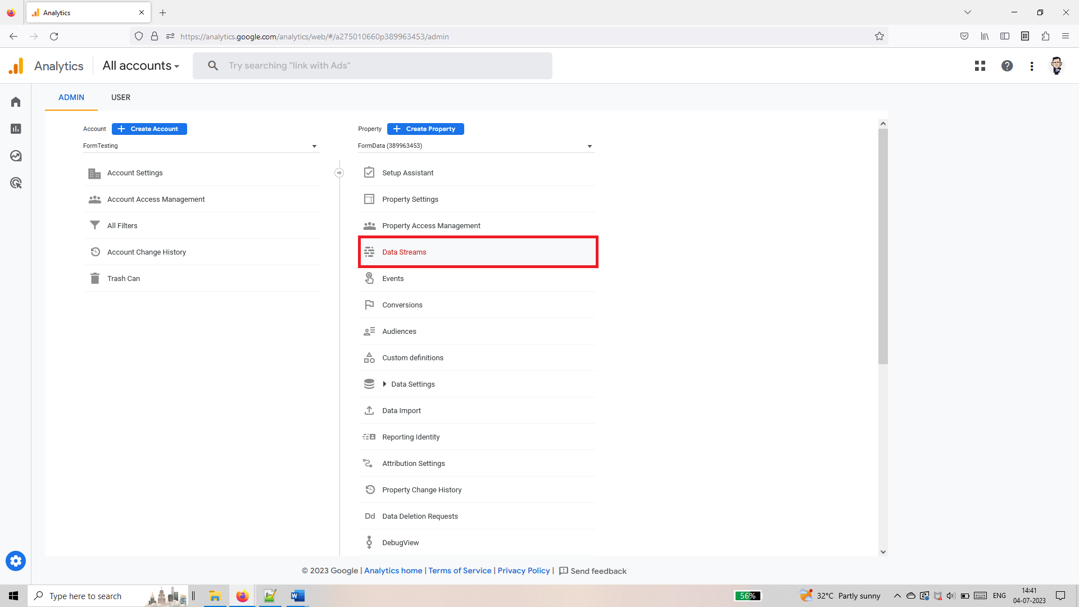Click the Analytics logo
Viewport: 1079px width, 607px height.
(x=16, y=66)
